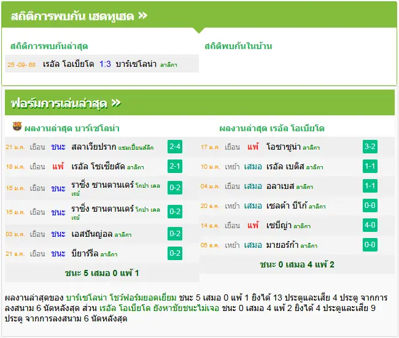Click Barcelona summary ชนะ 5 เสมอ 0 แพ้ 1

coord(102,273)
